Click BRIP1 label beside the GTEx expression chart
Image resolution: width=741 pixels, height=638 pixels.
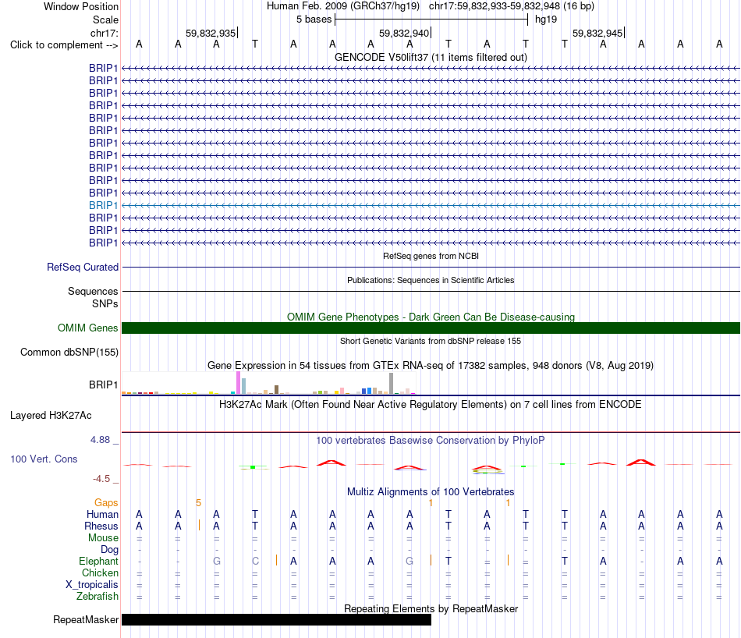point(103,385)
